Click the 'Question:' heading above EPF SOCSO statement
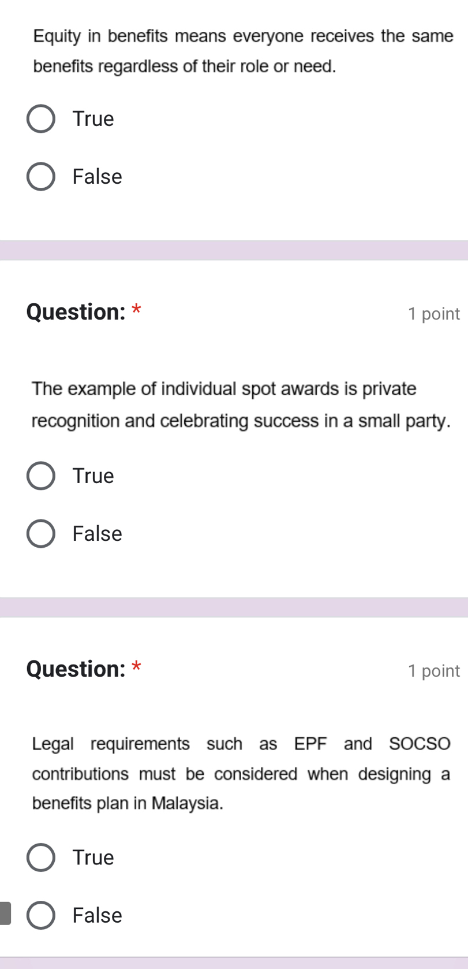Image resolution: width=468 pixels, height=969 pixels. (x=76, y=669)
